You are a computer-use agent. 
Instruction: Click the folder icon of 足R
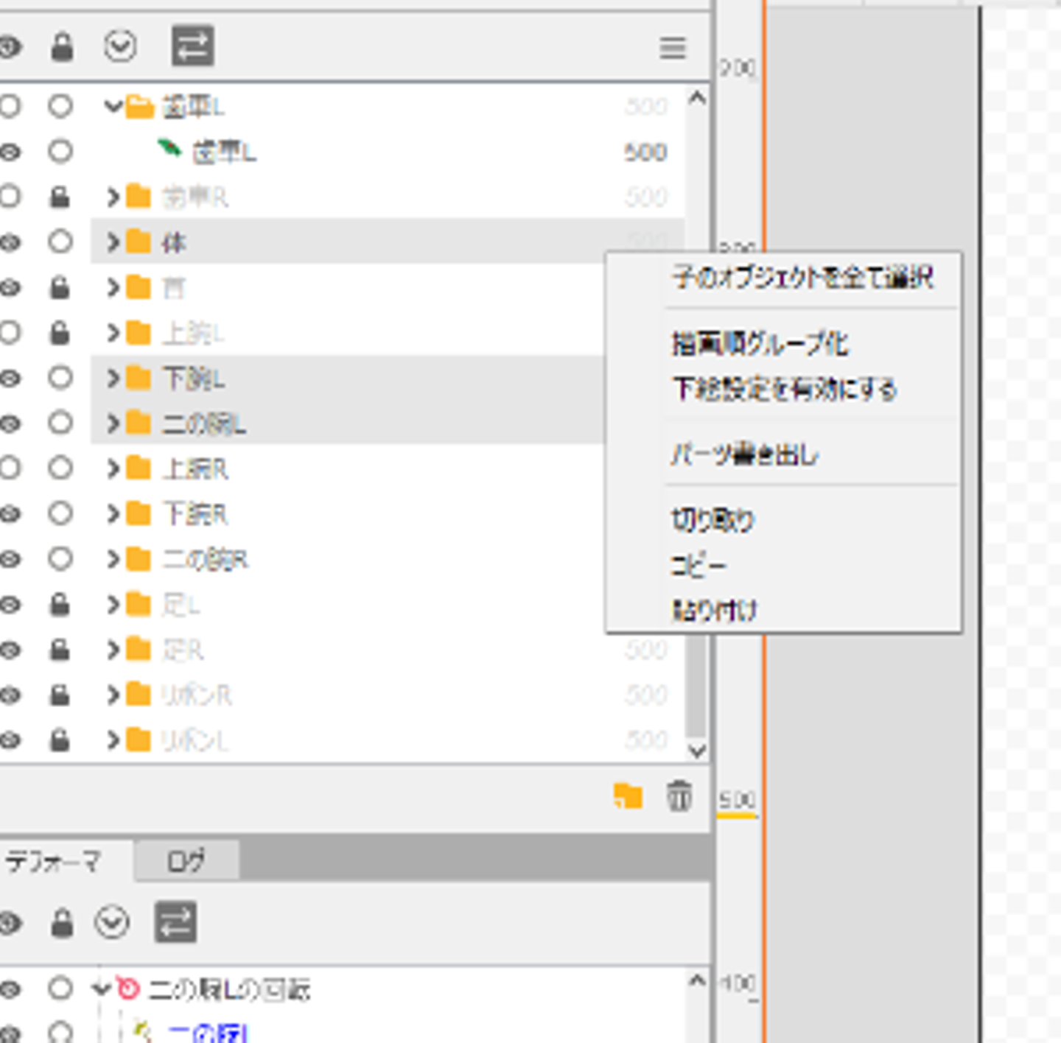[x=139, y=650]
